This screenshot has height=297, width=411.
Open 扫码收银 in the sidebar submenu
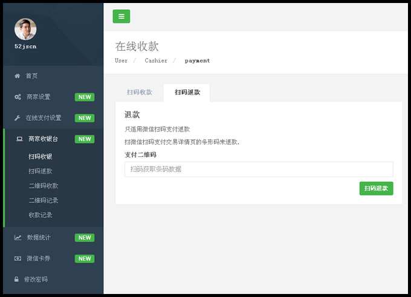[40, 156]
